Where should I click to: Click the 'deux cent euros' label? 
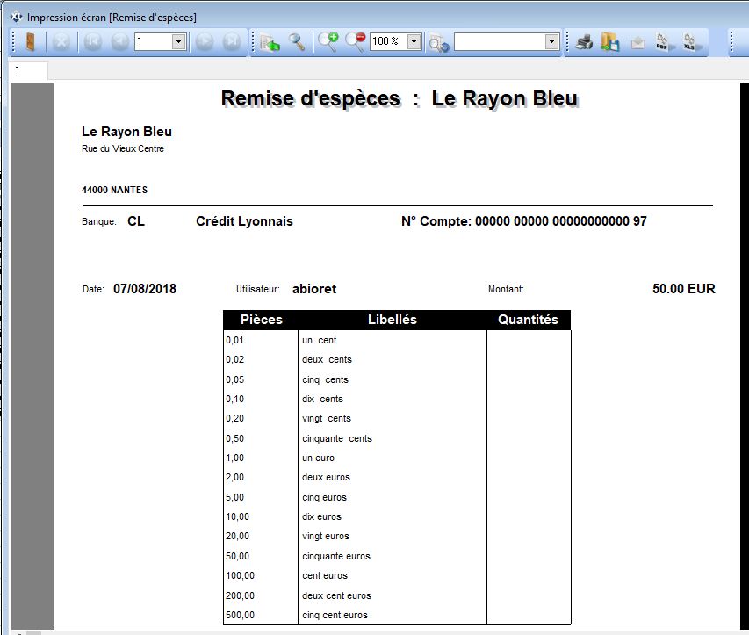click(336, 595)
